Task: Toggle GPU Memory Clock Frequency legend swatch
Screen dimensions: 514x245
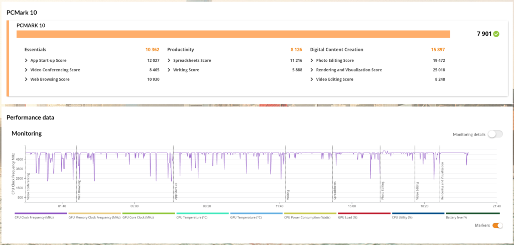Action: coord(94,213)
